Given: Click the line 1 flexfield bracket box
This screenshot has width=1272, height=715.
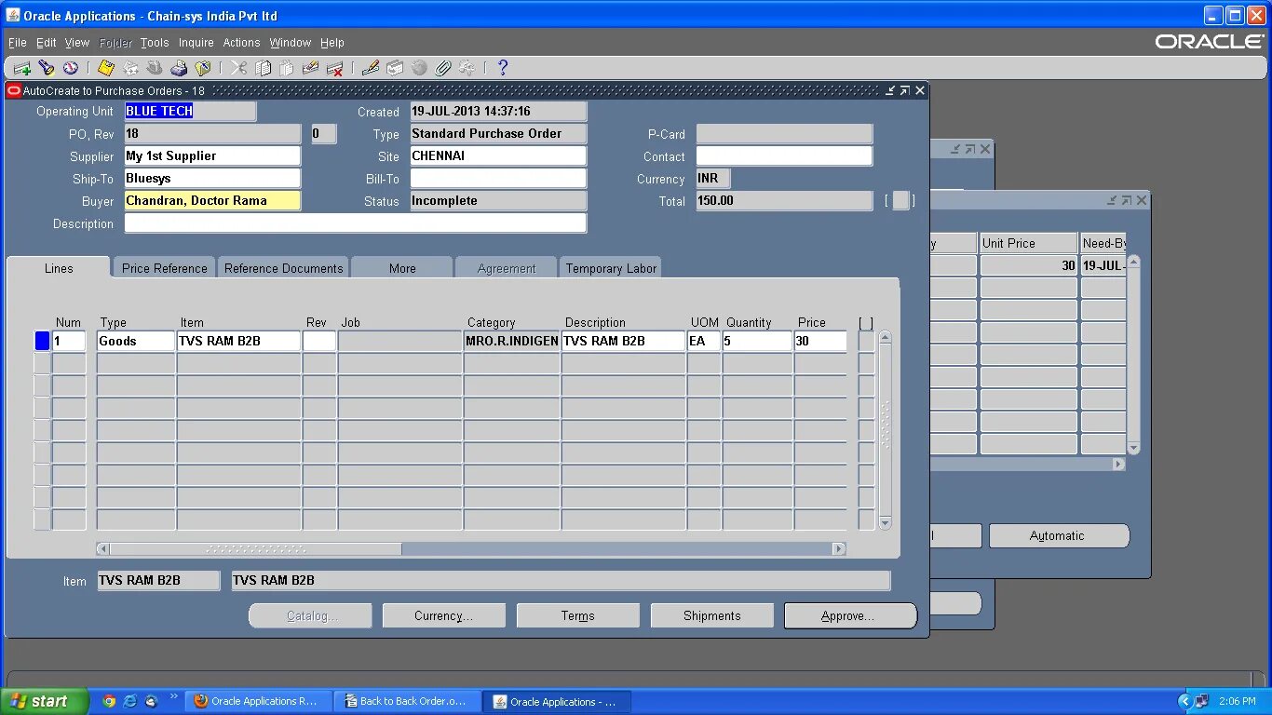Looking at the screenshot, I should tap(866, 341).
